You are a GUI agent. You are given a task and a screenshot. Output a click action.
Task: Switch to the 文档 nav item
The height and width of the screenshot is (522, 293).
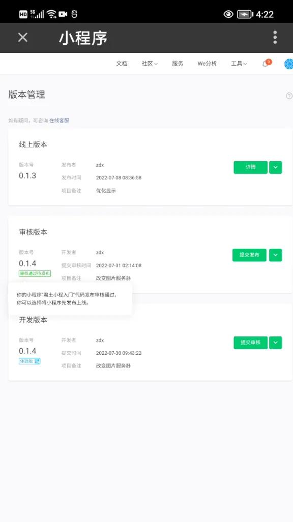122,64
